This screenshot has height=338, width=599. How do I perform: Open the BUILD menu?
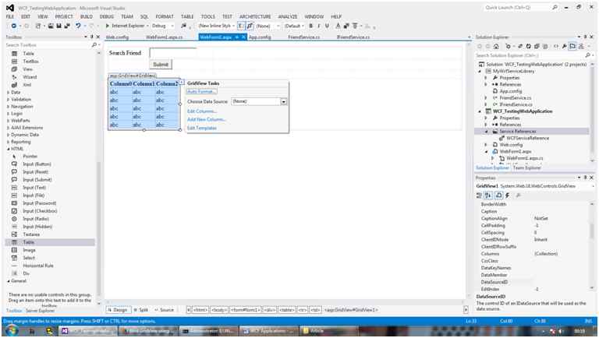click(87, 17)
